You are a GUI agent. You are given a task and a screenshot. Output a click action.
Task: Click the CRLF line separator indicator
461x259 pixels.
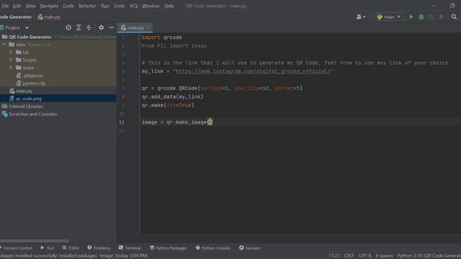[349, 256]
